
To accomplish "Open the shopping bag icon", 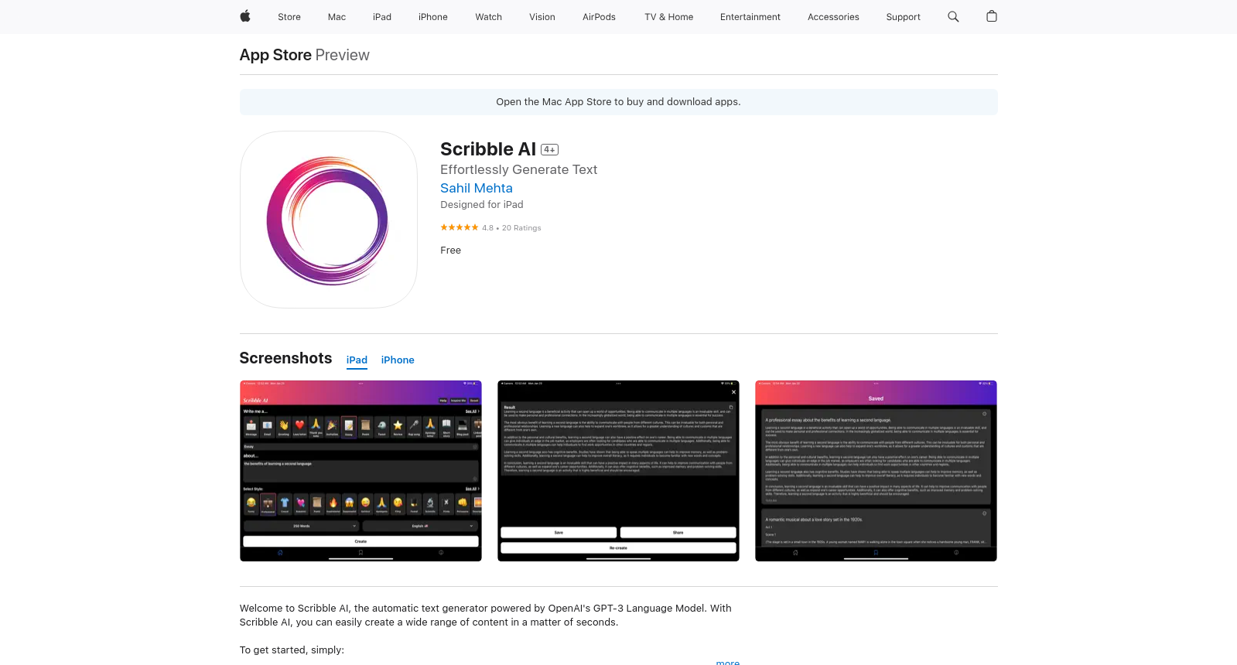I will pos(992,16).
